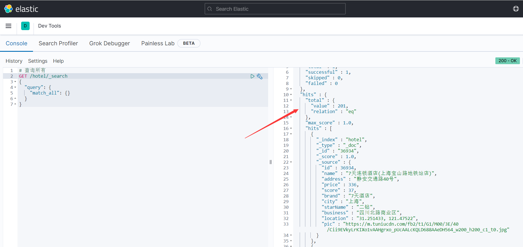Click the hotel "name" line in the response

point(379,174)
